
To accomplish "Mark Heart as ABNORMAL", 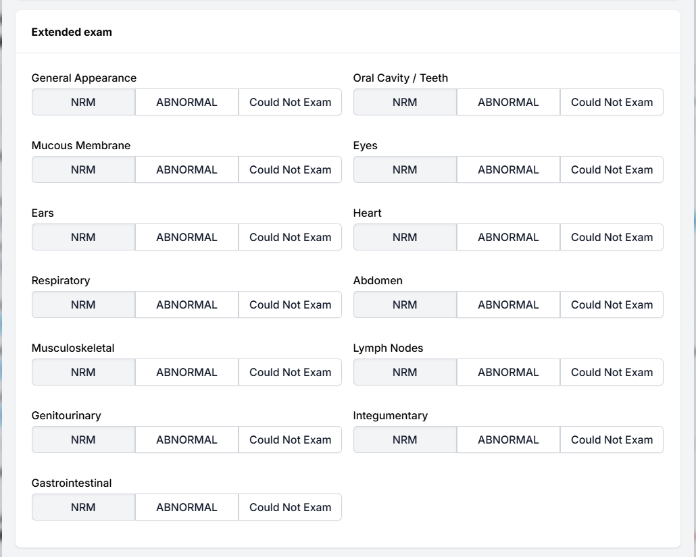I will (x=508, y=237).
